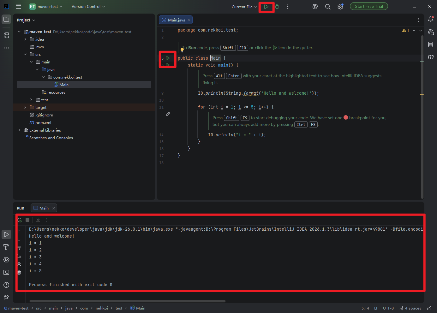Viewport: 437px width, 313px height.
Task: Click Start Free Trial button
Action: [x=369, y=6]
